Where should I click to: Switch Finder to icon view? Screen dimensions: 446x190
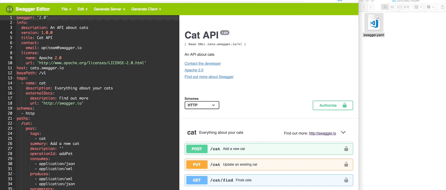click(x=385, y=7)
